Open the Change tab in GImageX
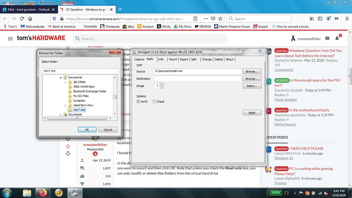This screenshot has width=352, height=198. click(x=207, y=59)
